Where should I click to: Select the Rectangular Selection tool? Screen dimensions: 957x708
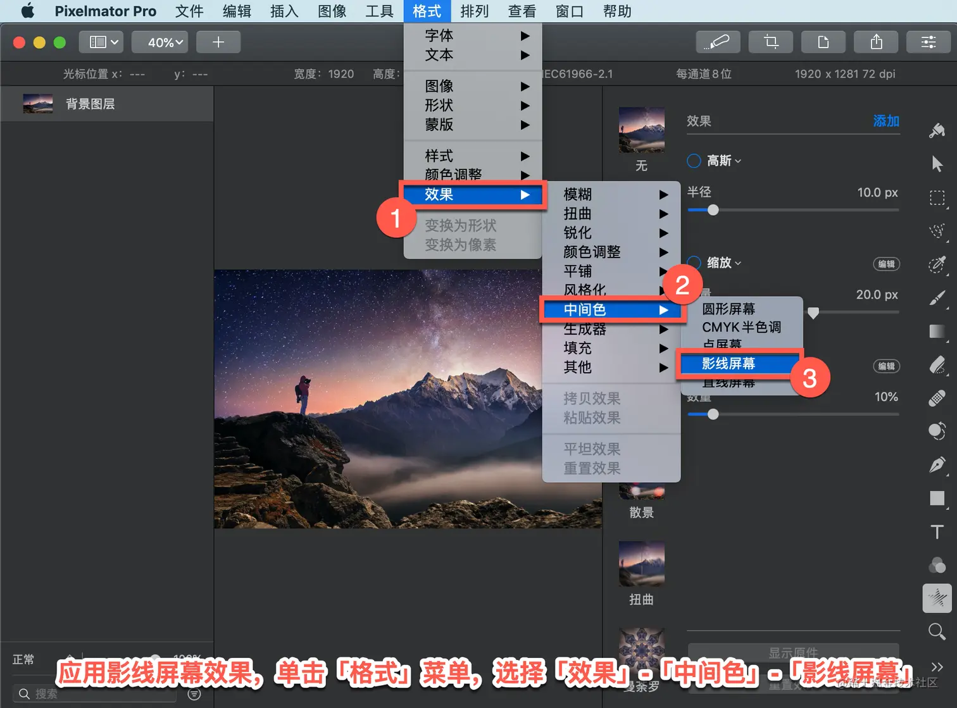click(937, 198)
